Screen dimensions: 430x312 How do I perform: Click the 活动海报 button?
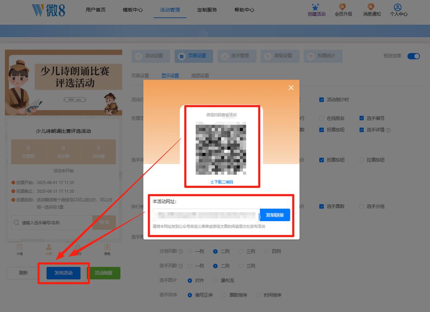(104, 273)
